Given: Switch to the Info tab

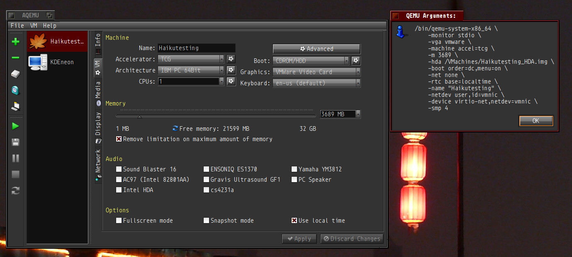Looking at the screenshot, I should [98, 44].
